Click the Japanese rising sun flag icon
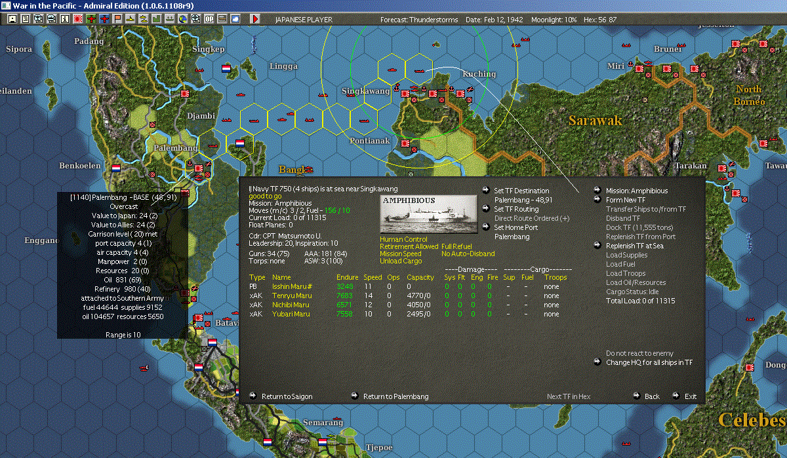 [x=77, y=19]
